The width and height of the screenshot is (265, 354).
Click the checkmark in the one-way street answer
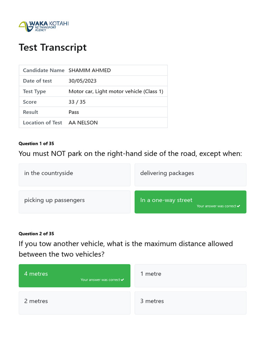point(238,206)
